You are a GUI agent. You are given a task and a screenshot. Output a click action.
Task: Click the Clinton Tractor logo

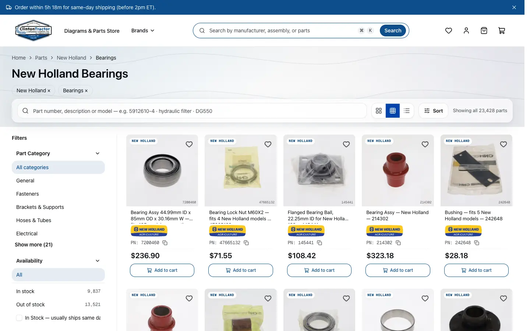(33, 31)
